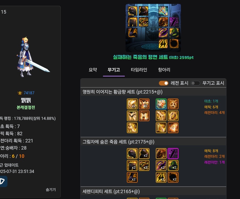Click the golden shoulder armor icon marked x2
Screen dimensions: 240x199
point(132,104)
